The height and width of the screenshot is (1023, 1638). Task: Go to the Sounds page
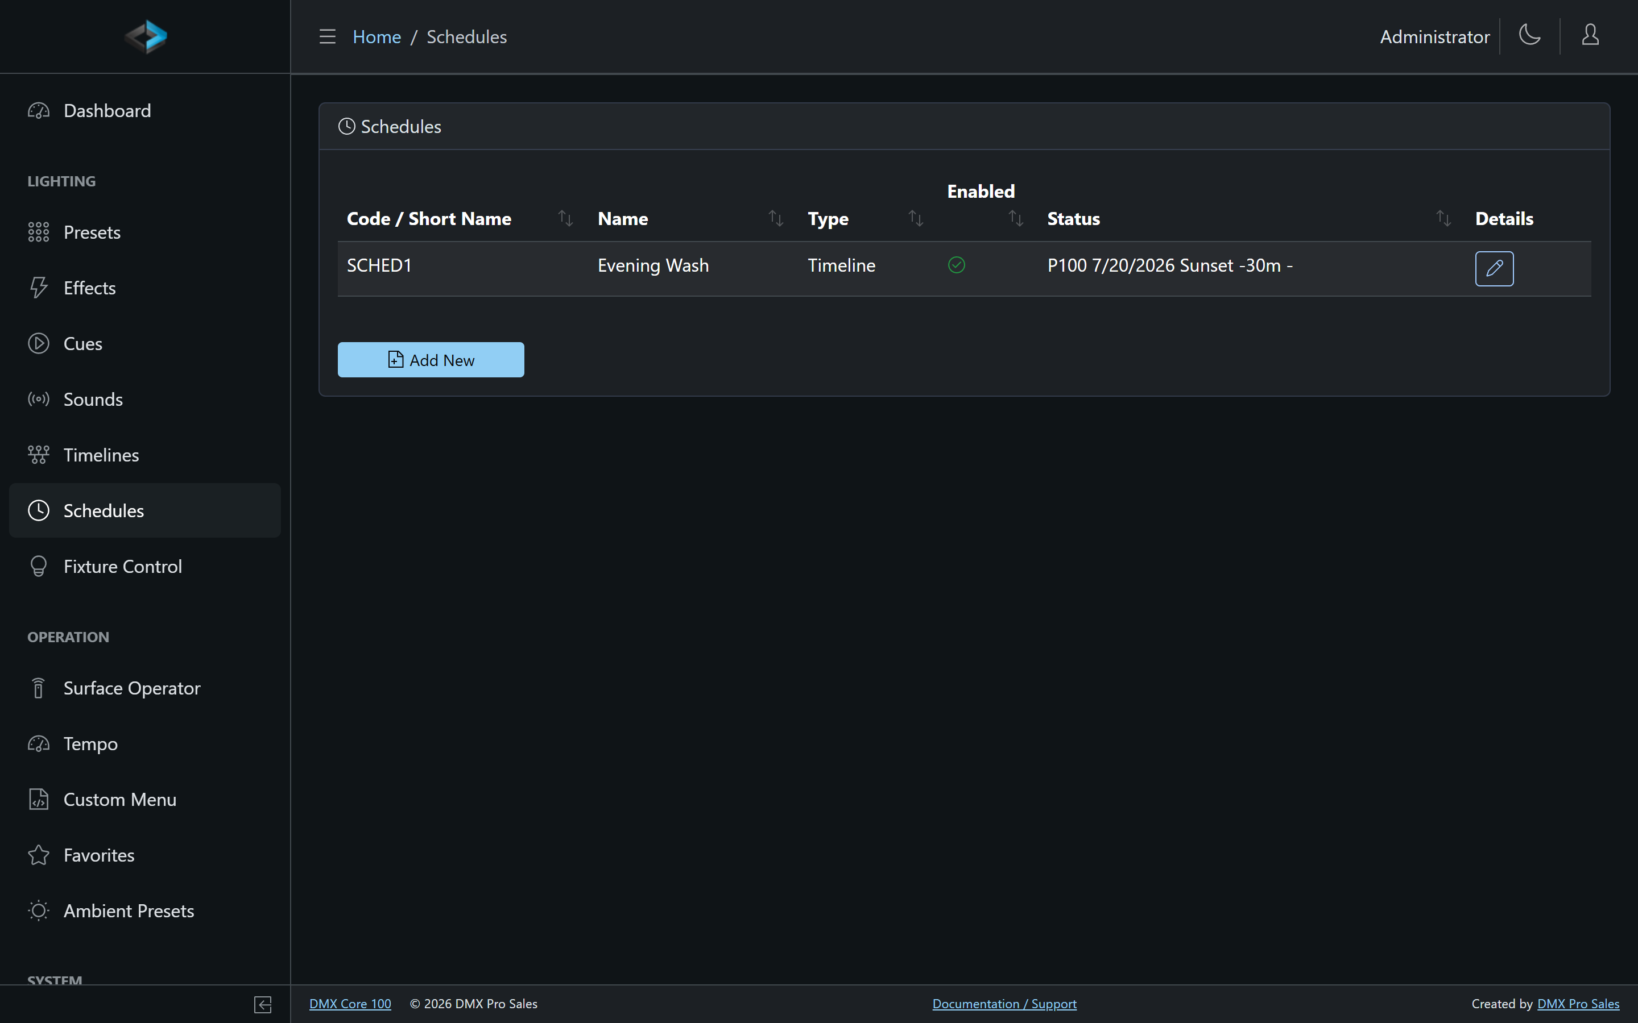coord(145,399)
